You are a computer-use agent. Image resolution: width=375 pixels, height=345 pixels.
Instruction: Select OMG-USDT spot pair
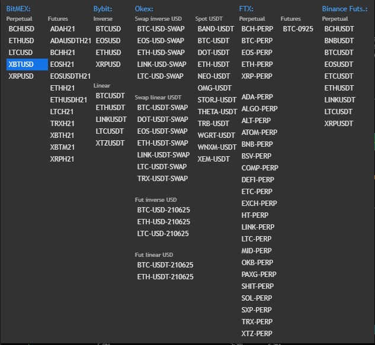[x=214, y=88]
